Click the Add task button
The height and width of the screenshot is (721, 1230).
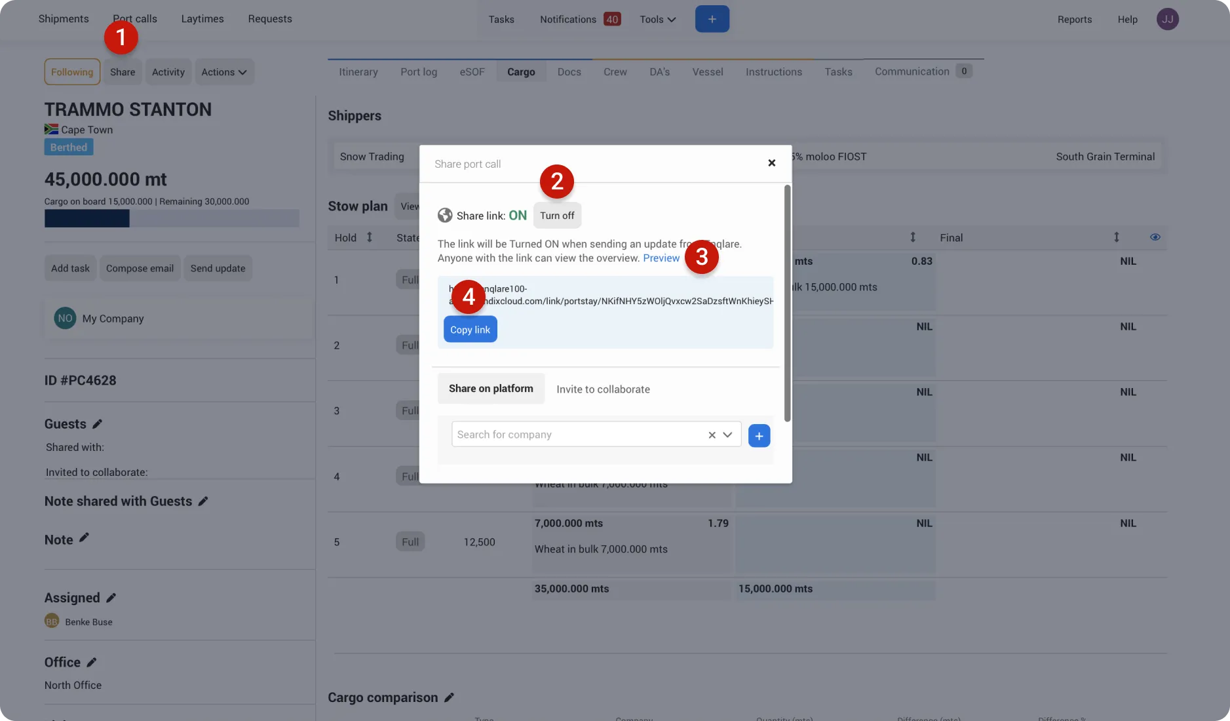[70, 268]
